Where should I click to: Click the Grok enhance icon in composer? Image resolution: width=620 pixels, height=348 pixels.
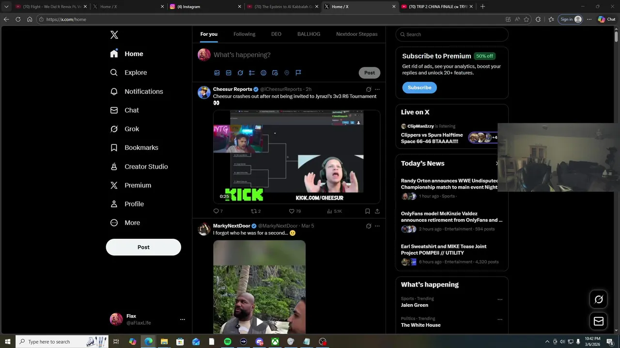click(x=240, y=73)
